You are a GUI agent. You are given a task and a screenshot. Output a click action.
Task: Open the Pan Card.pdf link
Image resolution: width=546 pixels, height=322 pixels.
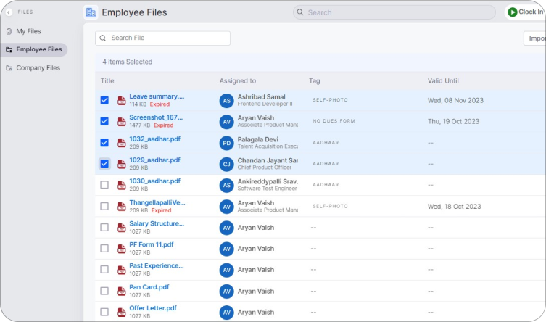pyautogui.click(x=149, y=287)
